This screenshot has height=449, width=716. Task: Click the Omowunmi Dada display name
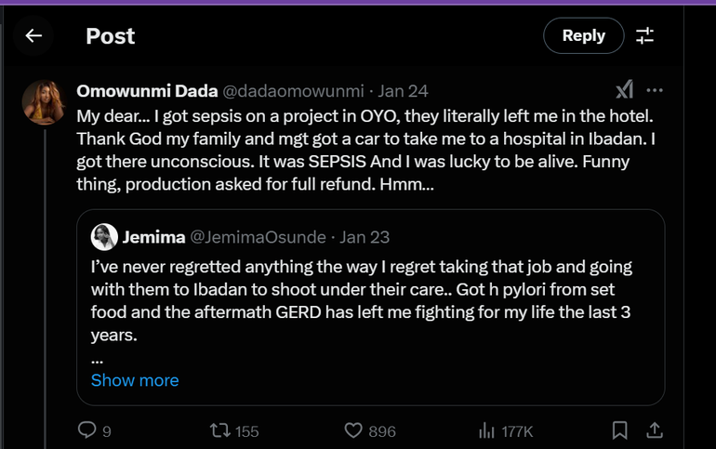coord(147,91)
